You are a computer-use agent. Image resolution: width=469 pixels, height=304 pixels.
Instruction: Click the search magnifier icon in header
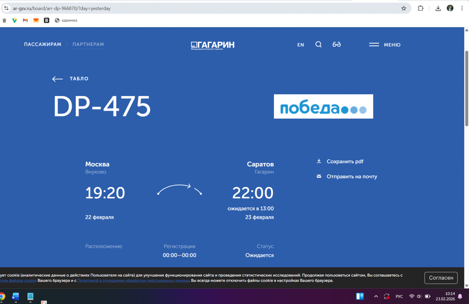318,44
